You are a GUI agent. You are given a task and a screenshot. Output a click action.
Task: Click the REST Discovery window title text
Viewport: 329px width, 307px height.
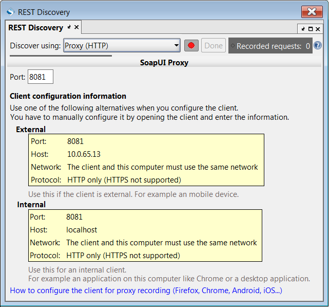click(44, 12)
